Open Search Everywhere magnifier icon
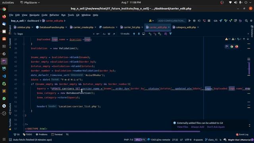 [x=246, y=21]
